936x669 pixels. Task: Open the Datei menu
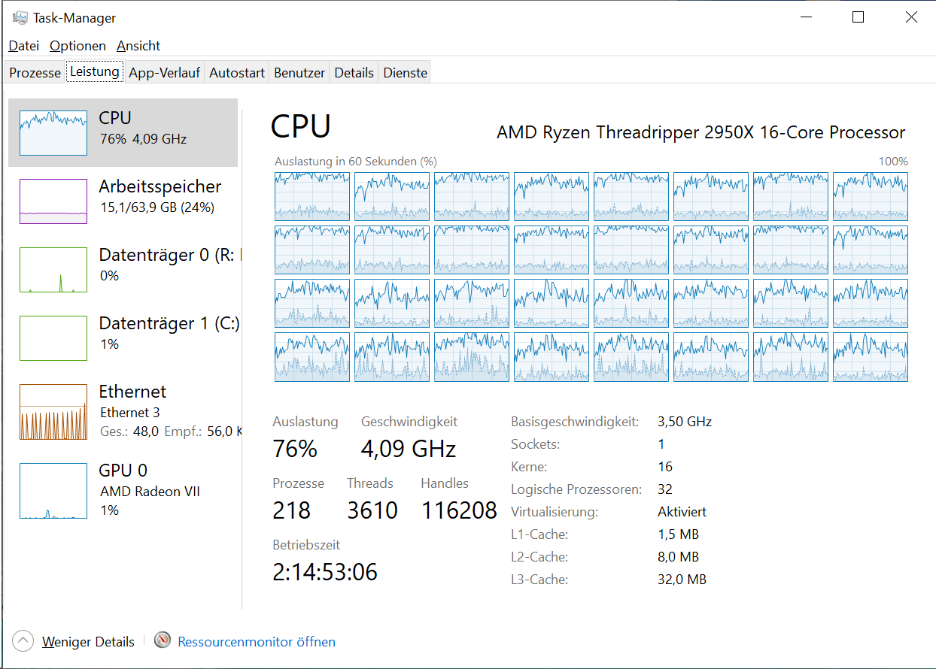23,46
